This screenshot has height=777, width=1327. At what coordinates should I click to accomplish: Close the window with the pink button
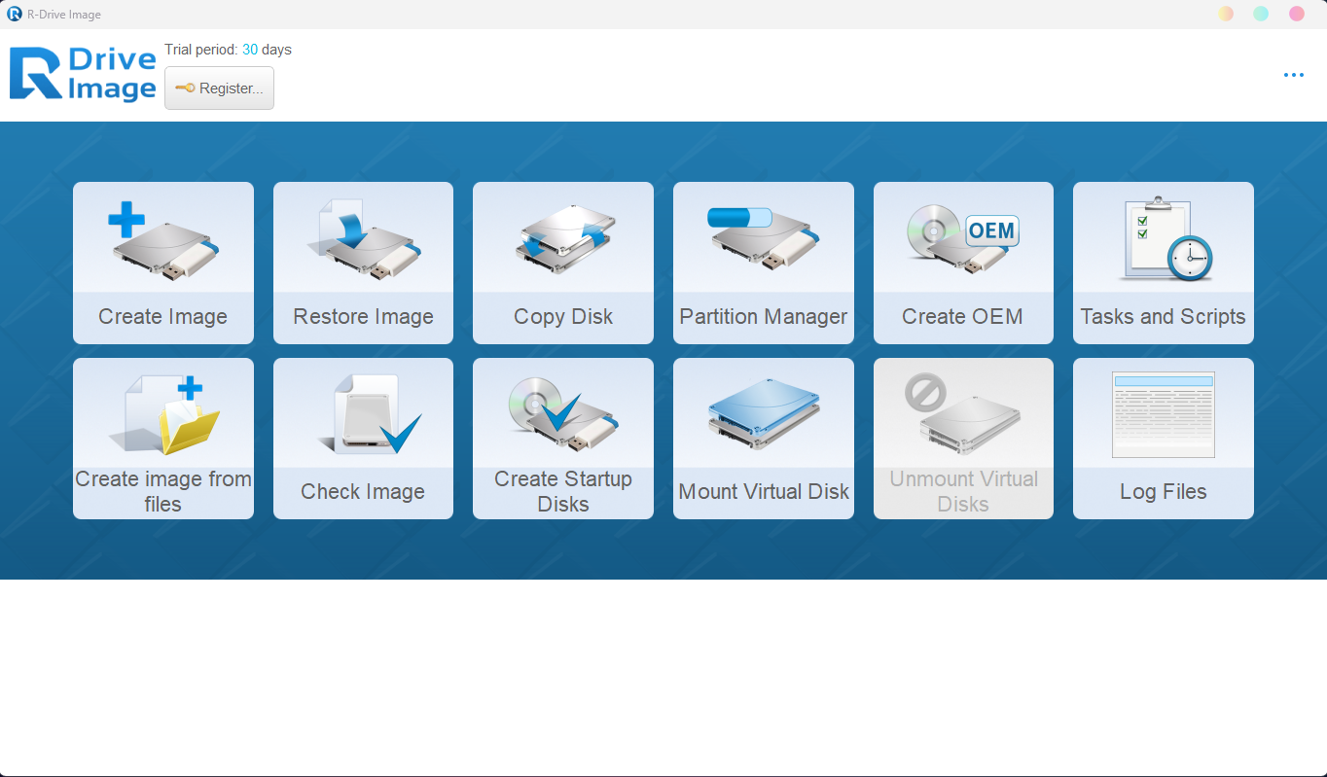click(1297, 14)
